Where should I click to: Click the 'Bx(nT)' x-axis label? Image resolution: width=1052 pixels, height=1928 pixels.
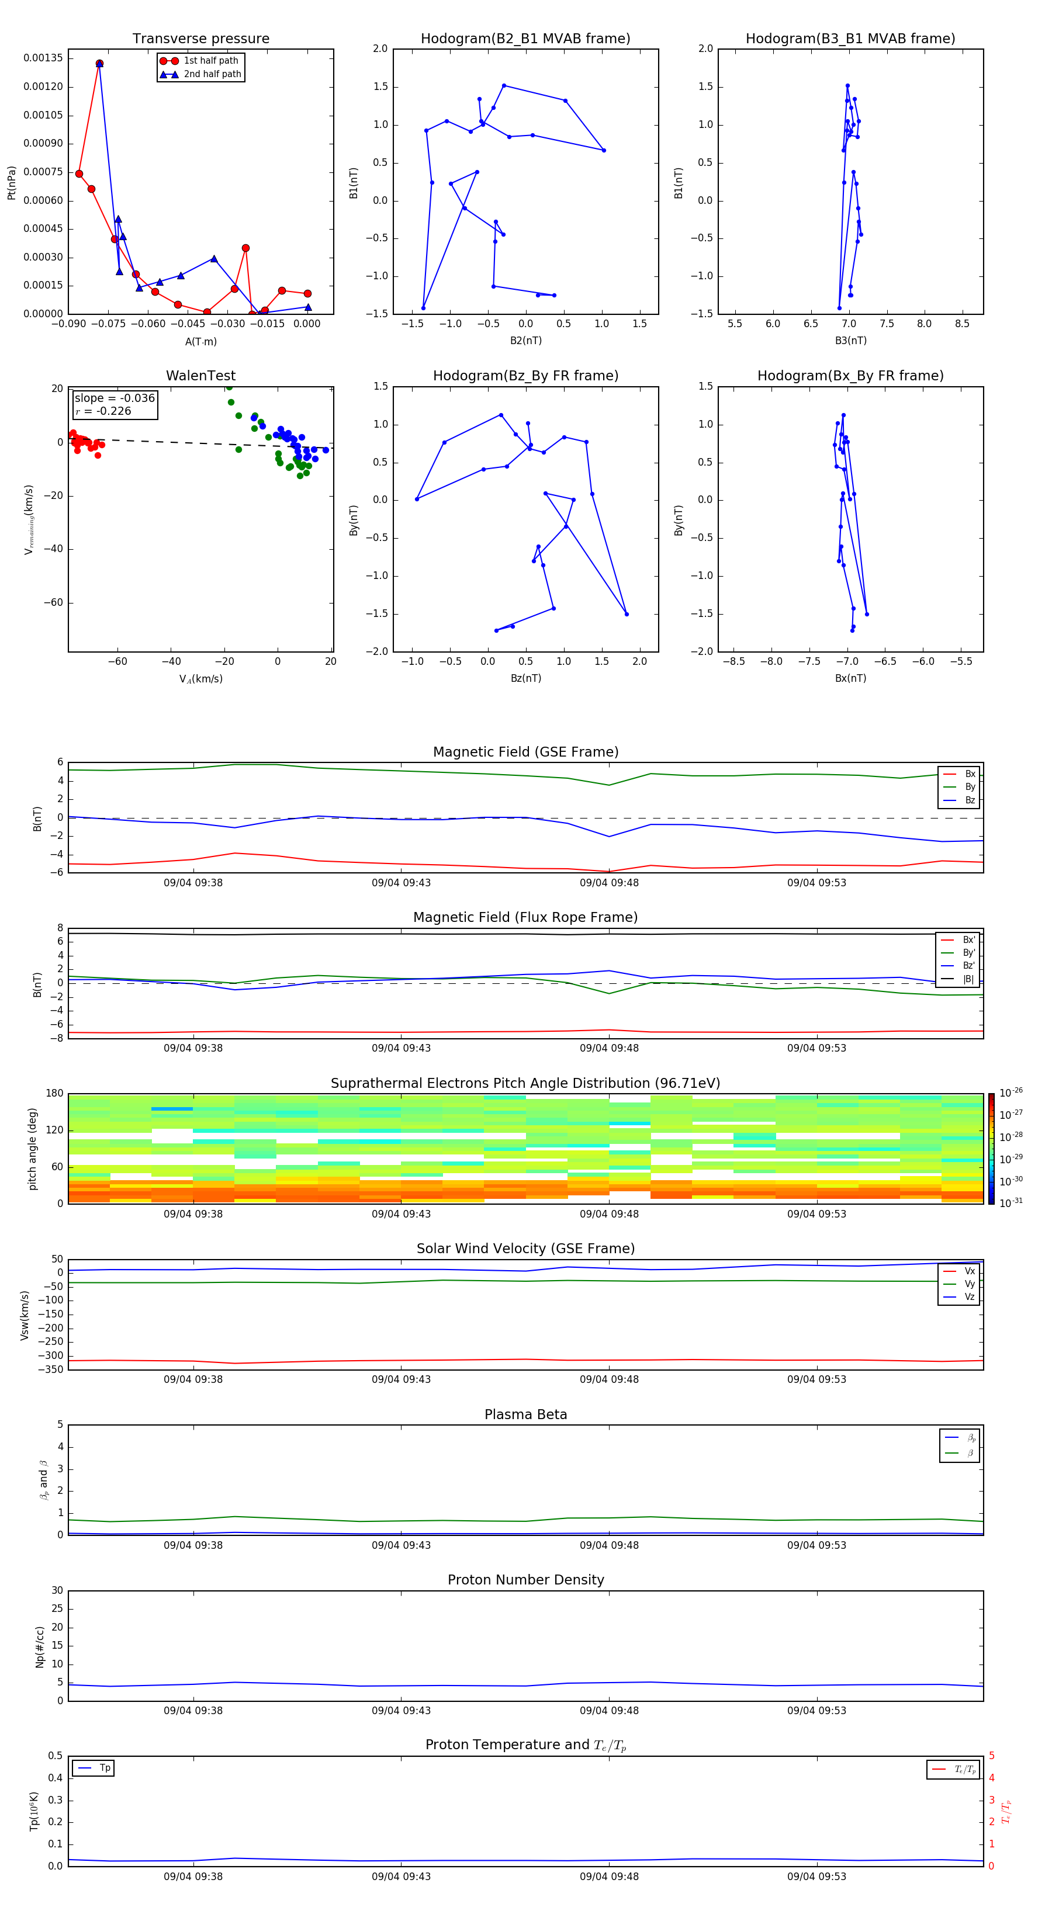[850, 678]
